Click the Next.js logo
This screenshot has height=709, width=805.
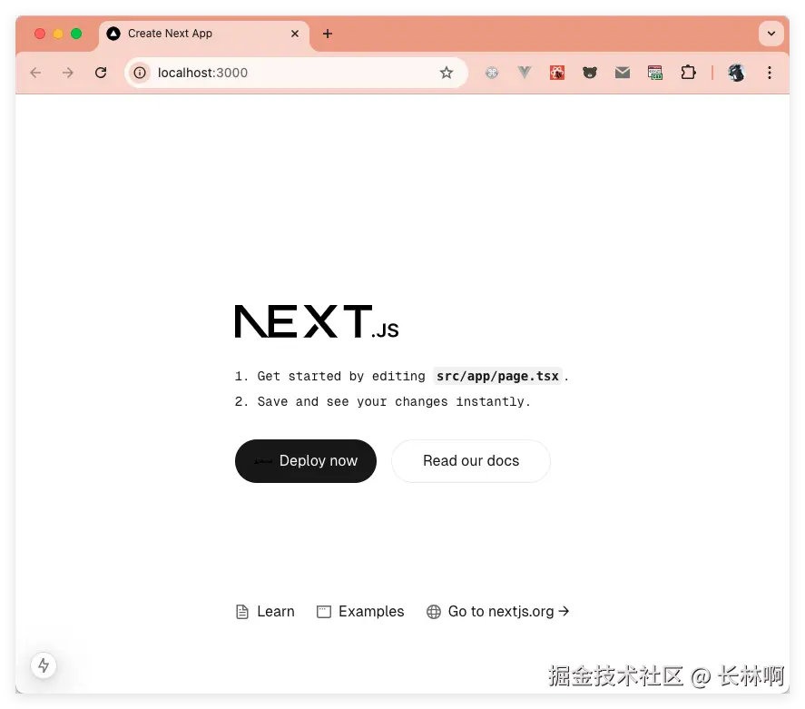(x=317, y=321)
